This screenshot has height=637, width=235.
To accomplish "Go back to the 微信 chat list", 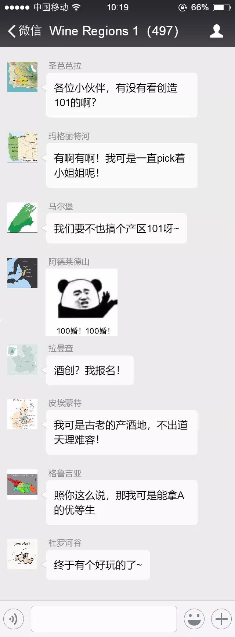I will pos(24,31).
